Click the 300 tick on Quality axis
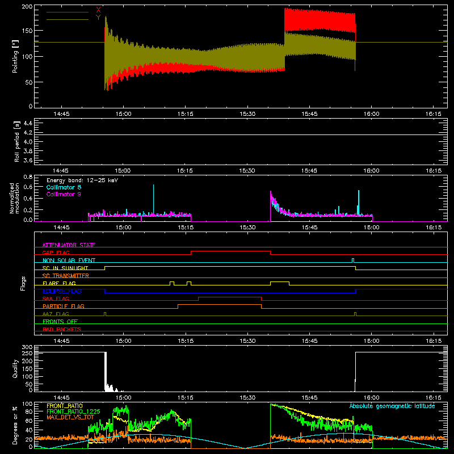The image size is (454, 454). click(x=27, y=347)
